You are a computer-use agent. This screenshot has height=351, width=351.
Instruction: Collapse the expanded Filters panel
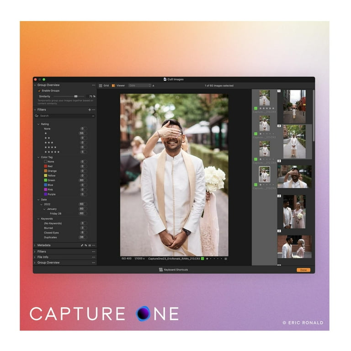click(35, 110)
